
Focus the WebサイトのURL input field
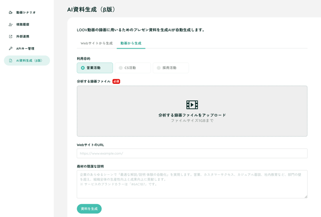192,153
